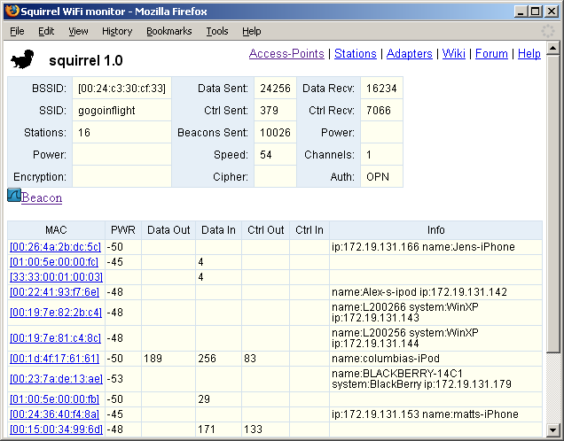The width and height of the screenshot is (564, 441).
Task: Click the Ctrl In column header
Action: coord(309,230)
